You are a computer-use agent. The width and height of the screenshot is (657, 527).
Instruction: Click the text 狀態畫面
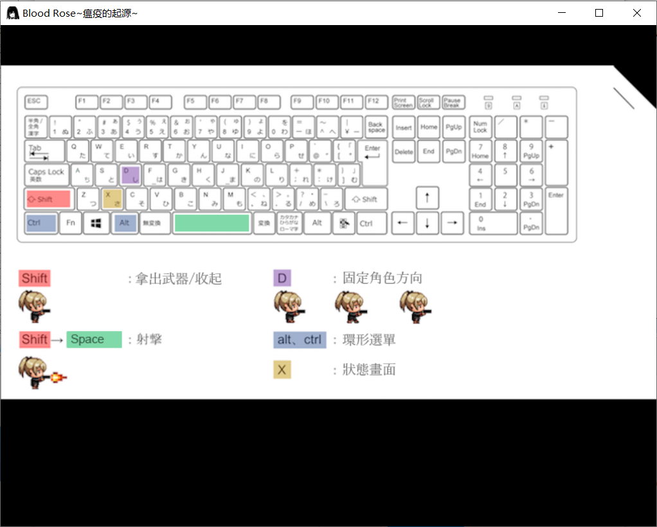click(369, 370)
